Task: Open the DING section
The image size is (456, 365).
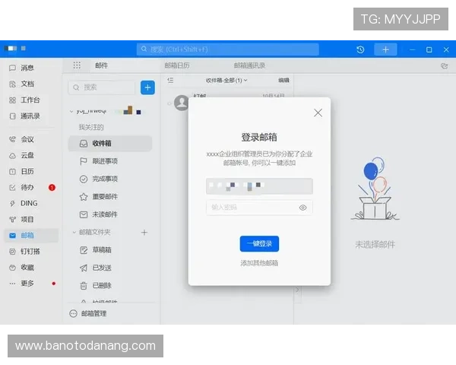Action: coord(24,203)
